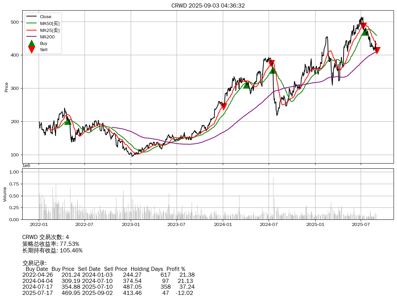Click the 500 tick on the Price axis

15,22
